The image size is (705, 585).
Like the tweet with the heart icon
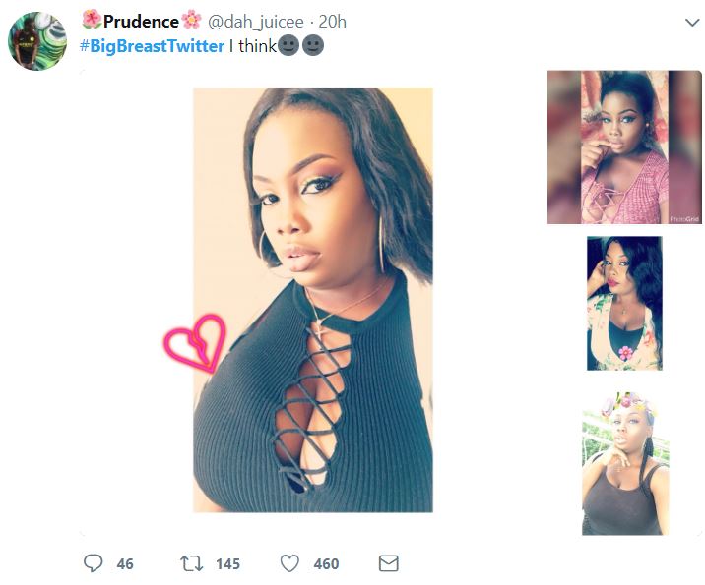pos(289,563)
